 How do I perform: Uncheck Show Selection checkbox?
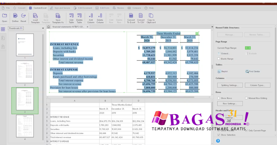pos(219,135)
